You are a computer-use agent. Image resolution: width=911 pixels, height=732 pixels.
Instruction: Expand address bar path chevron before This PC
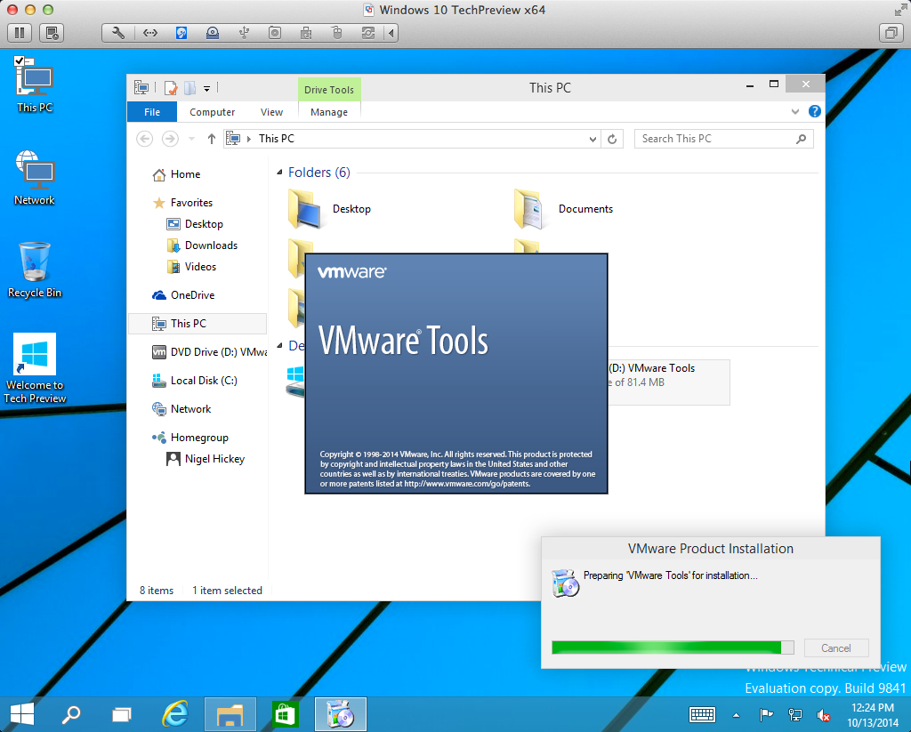[249, 139]
